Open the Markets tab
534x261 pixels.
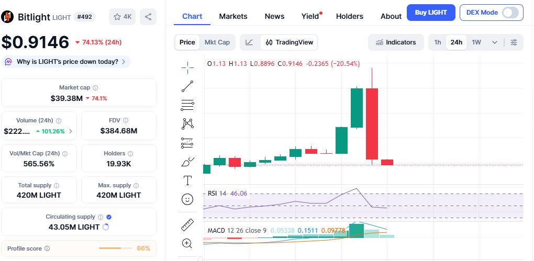coord(233,16)
